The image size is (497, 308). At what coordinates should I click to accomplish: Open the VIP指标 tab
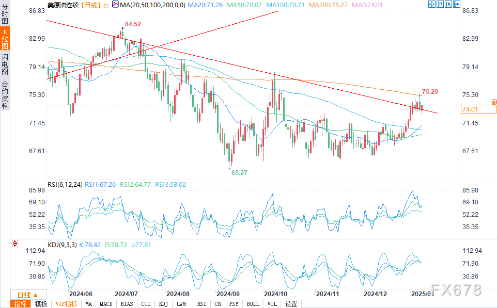(x=66, y=304)
